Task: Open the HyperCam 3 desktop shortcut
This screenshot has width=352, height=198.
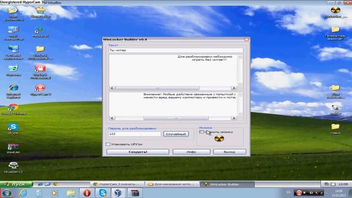Action: (x=40, y=90)
